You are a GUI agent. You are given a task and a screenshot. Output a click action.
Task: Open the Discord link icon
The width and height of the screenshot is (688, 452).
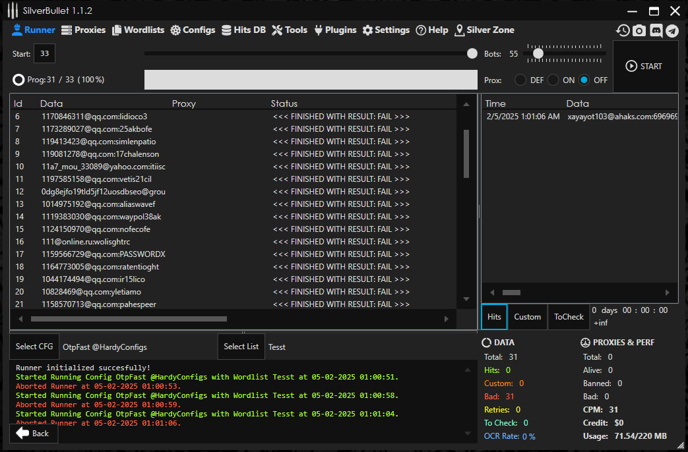(x=656, y=30)
